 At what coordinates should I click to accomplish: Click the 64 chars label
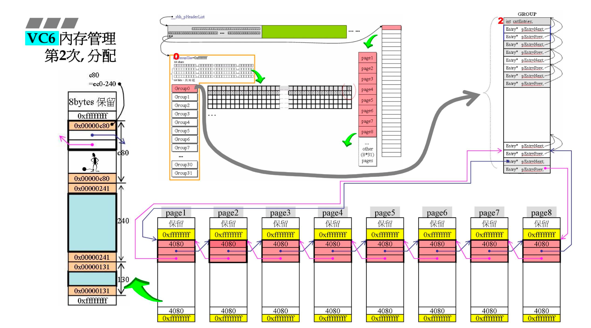(x=179, y=62)
